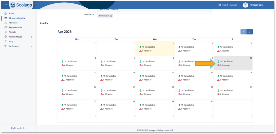Click '15 Candidates' on April 14
Image resolution: width=276 pixels, height=134 pixels.
[x=109, y=76]
